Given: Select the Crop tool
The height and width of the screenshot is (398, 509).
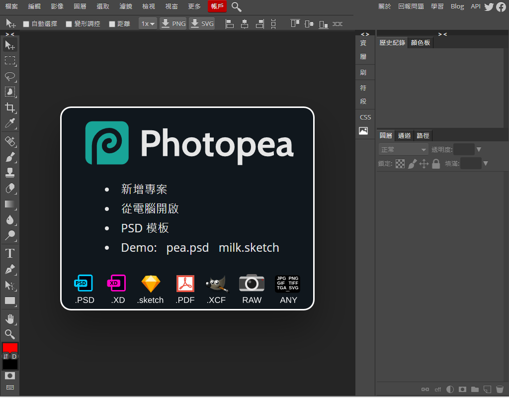Looking at the screenshot, I should pos(10,107).
